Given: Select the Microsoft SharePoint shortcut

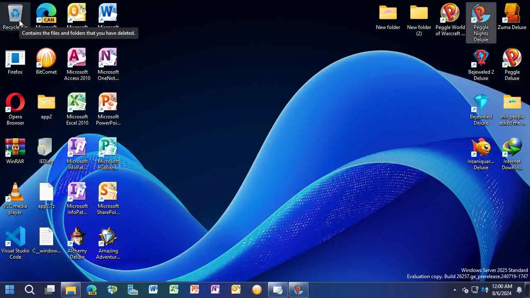Looking at the screenshot, I should tap(108, 199).
